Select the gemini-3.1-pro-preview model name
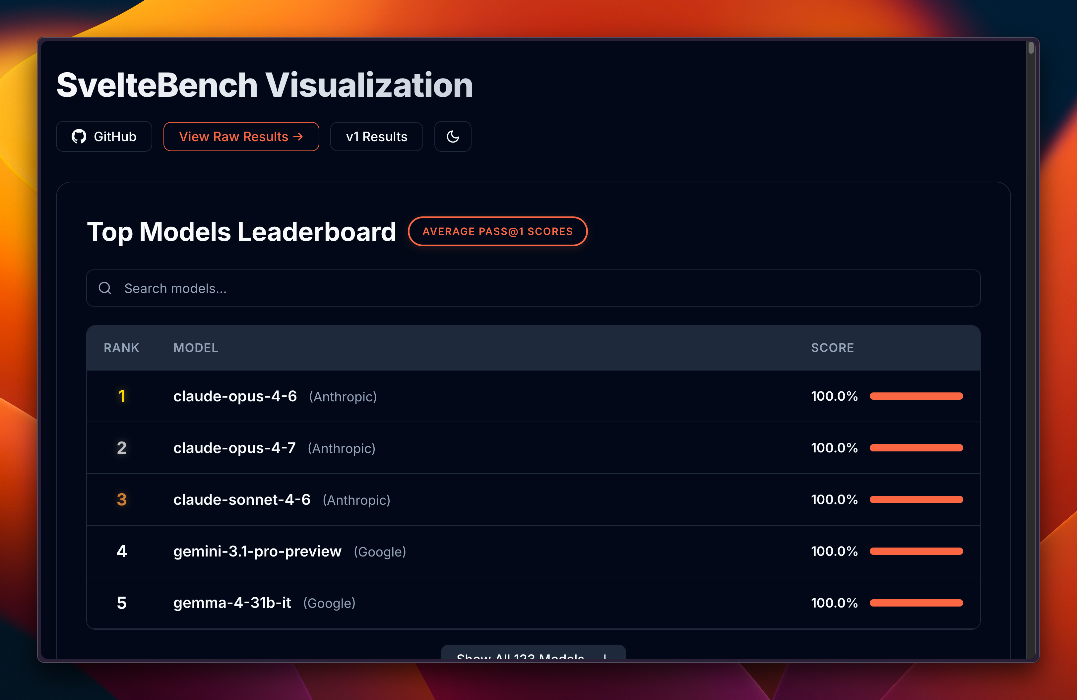This screenshot has width=1077, height=700. pyautogui.click(x=257, y=551)
